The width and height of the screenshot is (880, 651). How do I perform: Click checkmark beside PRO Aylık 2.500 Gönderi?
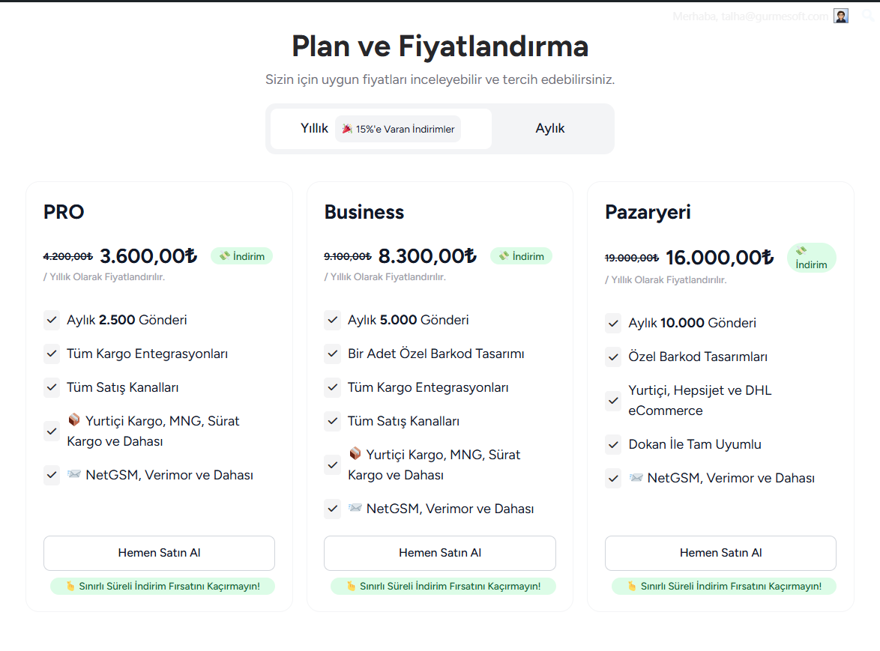click(52, 320)
